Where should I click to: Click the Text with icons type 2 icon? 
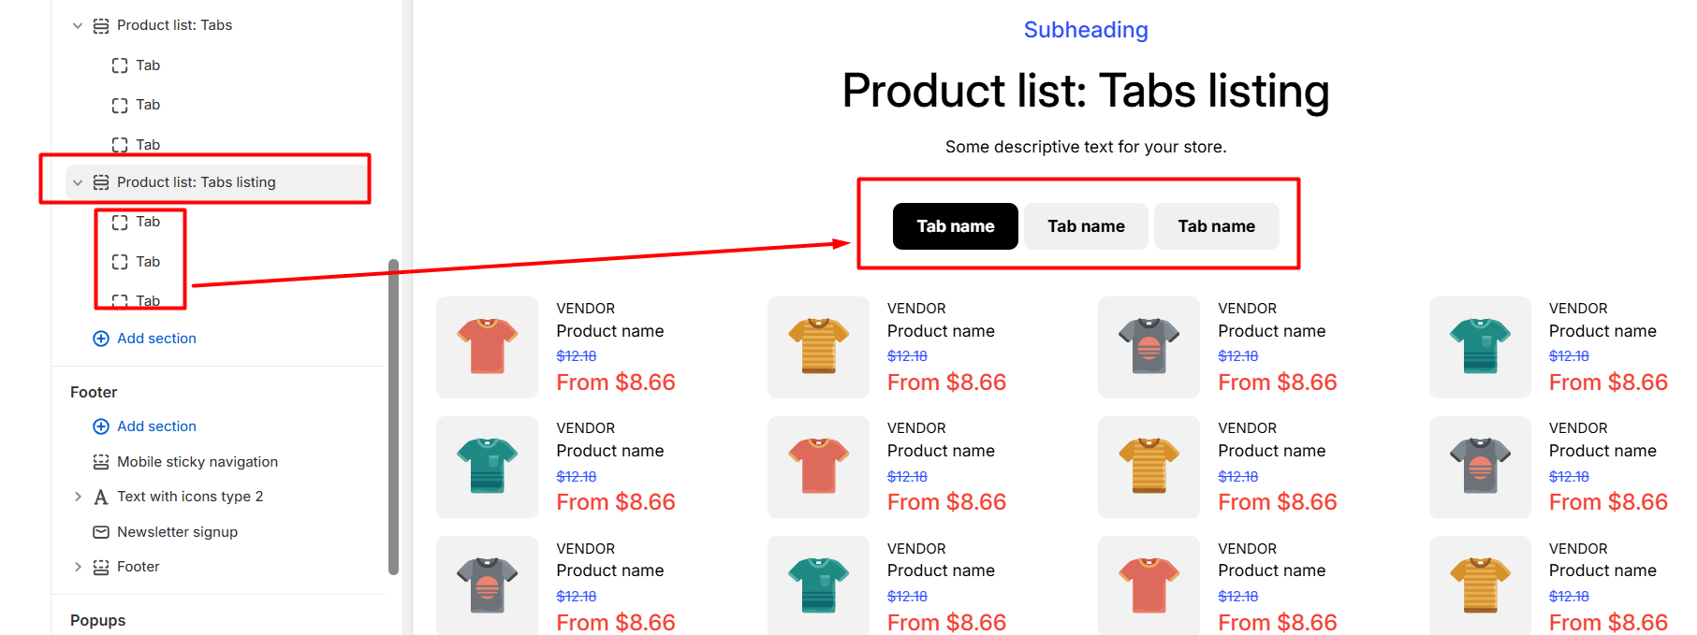[101, 497]
